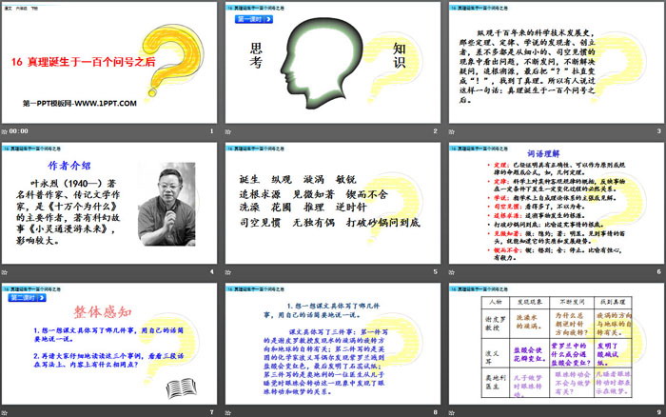
Task: Click slide number 1 label
Action: click(211, 131)
